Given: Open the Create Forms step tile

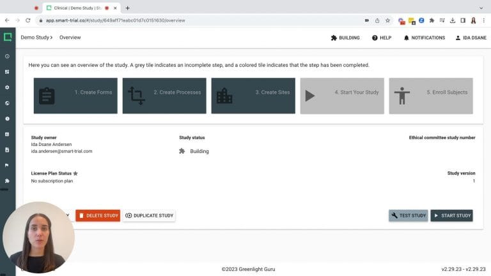Looking at the screenshot, I should (x=75, y=96).
